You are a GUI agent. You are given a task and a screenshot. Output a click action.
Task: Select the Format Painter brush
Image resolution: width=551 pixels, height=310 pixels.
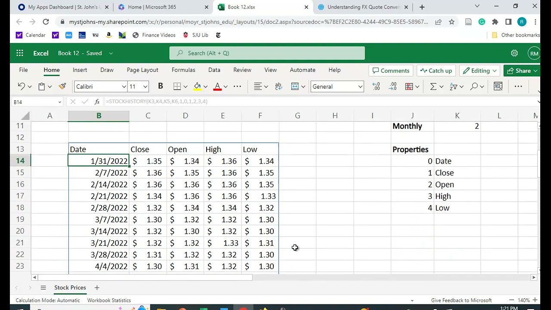click(x=62, y=87)
